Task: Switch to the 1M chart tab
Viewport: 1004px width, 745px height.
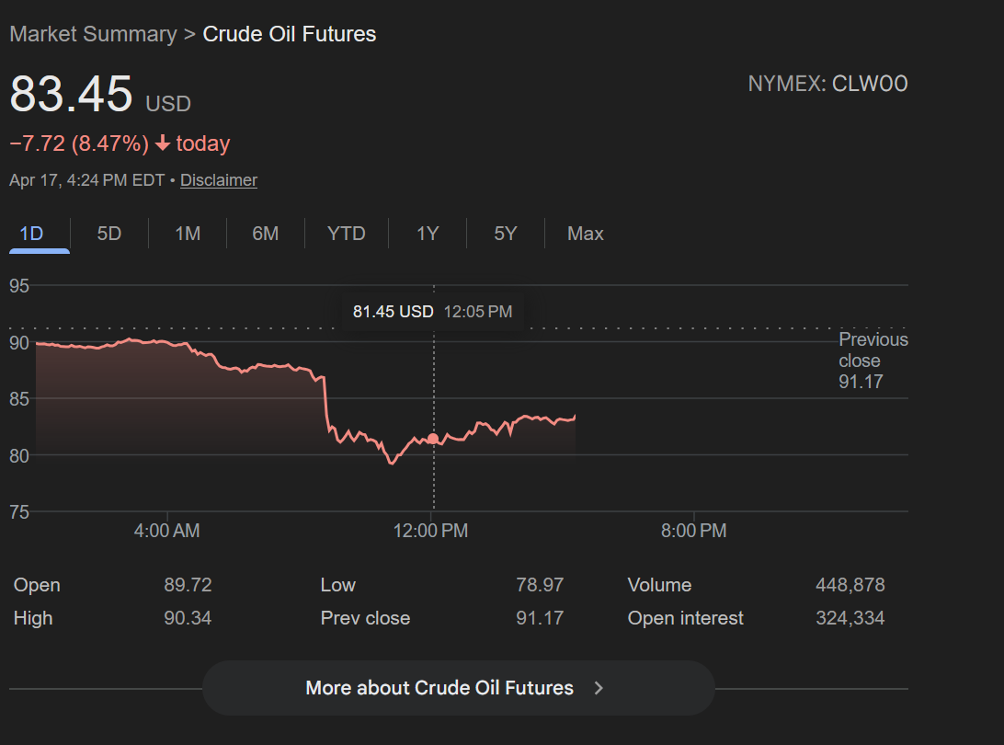Action: point(188,234)
